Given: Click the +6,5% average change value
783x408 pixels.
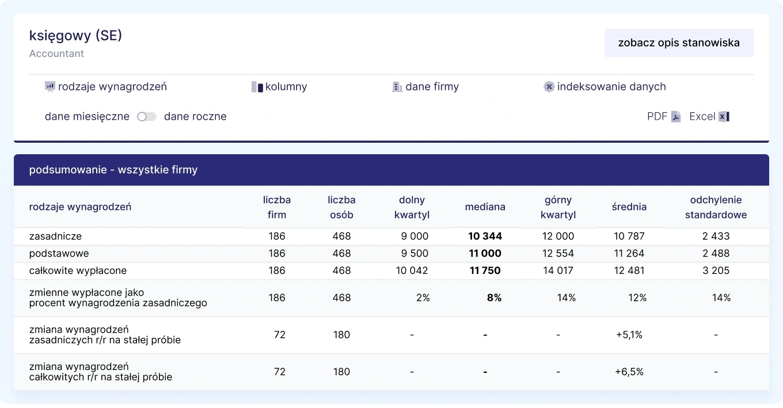Looking at the screenshot, I should tap(629, 372).
